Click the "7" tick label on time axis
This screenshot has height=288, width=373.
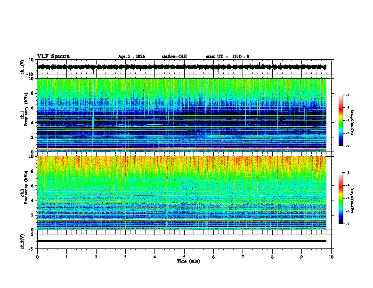point(243,257)
